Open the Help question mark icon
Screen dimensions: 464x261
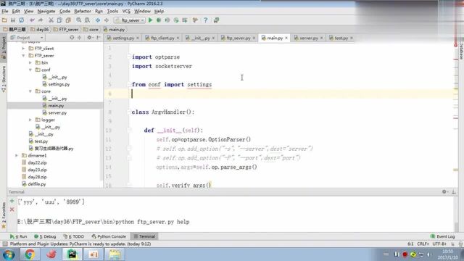pyautogui.click(x=205, y=20)
